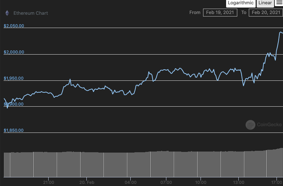Click the $1,950.00 price axis label
The height and width of the screenshot is (186, 283).
pyautogui.click(x=14, y=78)
